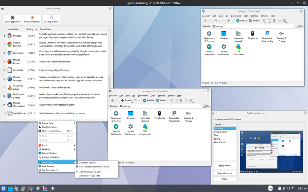This screenshot has width=308, height=192.
Task: Click the Synaptic icon in Software Centre
Action: [10, 36]
